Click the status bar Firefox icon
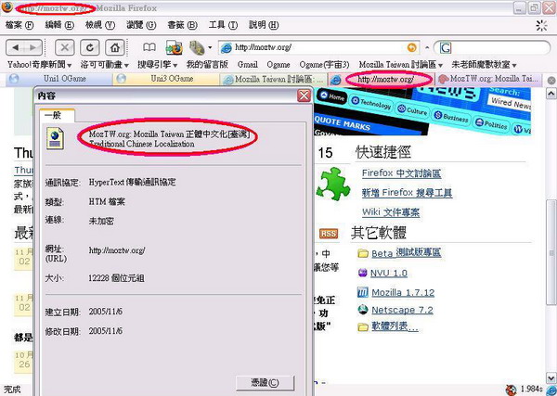This screenshot has width=557, height=396. point(511,390)
